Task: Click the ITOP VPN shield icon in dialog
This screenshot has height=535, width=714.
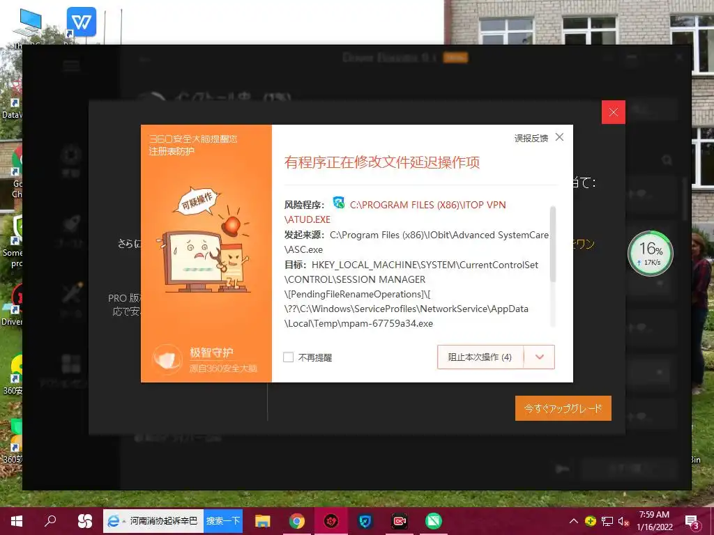Action: pyautogui.click(x=339, y=203)
